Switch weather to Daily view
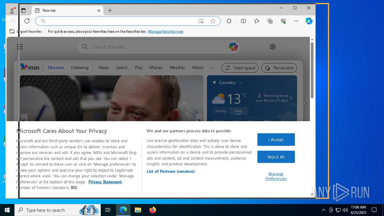The height and width of the screenshot is (216, 384). coord(238,111)
